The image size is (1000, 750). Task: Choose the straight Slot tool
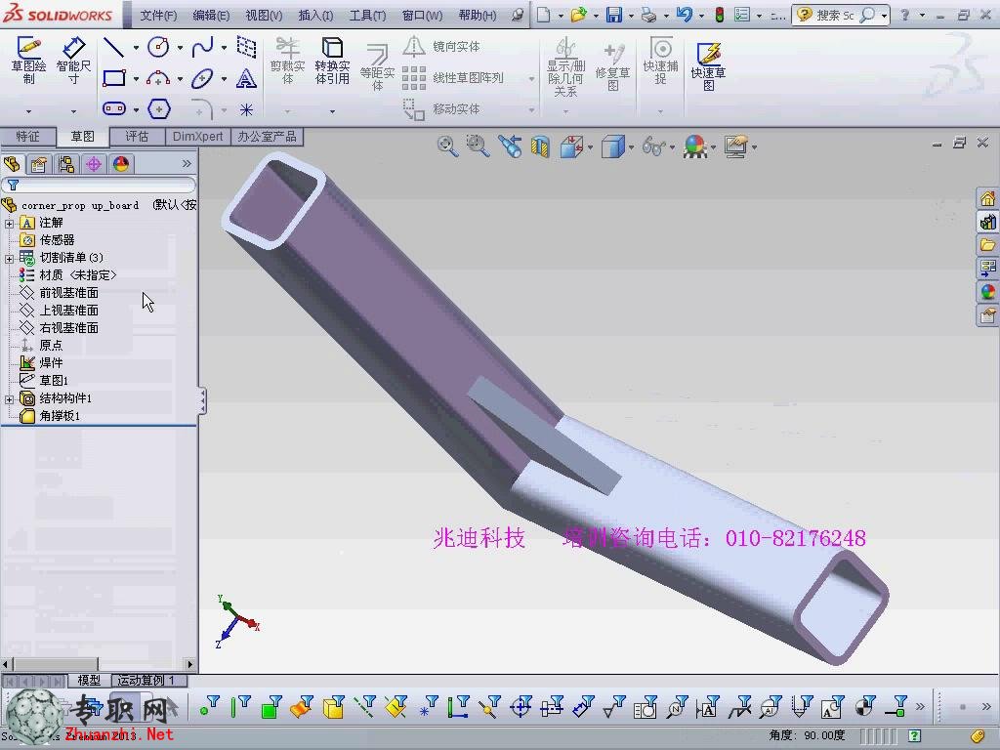(114, 109)
